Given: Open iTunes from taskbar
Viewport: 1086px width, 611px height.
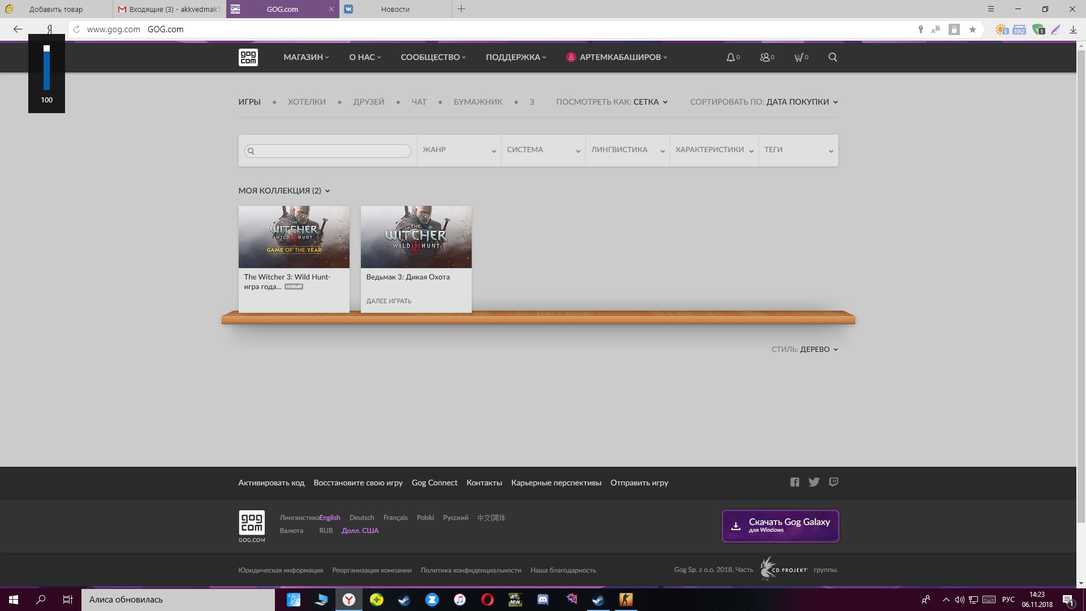Looking at the screenshot, I should pyautogui.click(x=459, y=600).
